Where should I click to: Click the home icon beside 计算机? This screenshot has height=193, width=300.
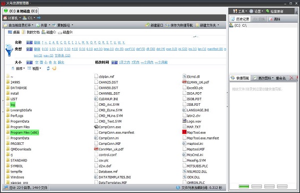click(x=5, y=18)
